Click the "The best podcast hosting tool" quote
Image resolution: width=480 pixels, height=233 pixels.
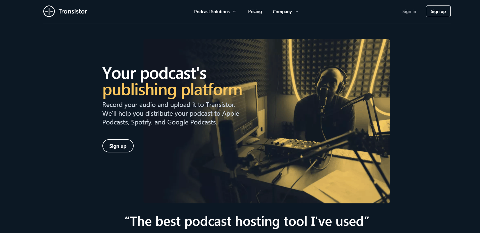click(x=247, y=221)
